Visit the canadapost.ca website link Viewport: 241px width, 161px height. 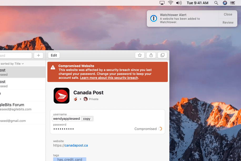[x=76, y=145]
